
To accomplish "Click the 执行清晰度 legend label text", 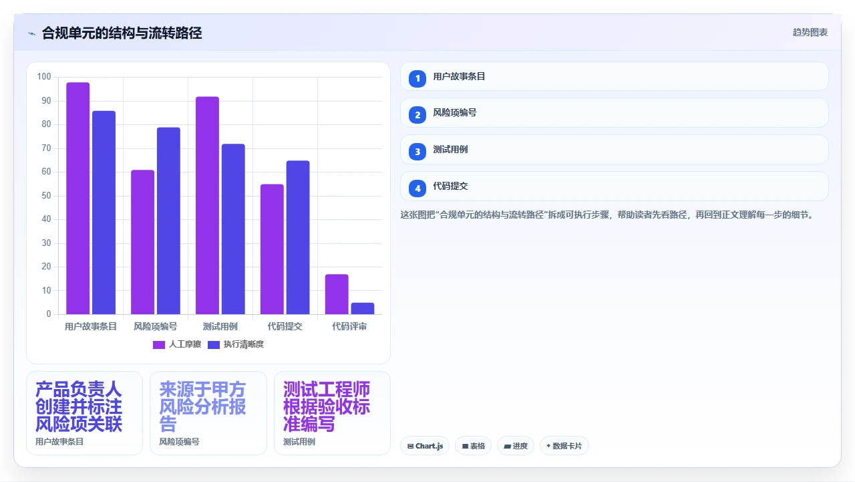I will coord(244,344).
